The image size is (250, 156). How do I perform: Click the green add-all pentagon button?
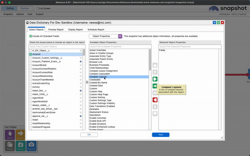tap(155, 79)
